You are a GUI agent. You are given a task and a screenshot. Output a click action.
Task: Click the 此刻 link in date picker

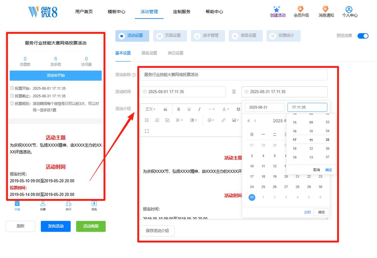point(307,212)
